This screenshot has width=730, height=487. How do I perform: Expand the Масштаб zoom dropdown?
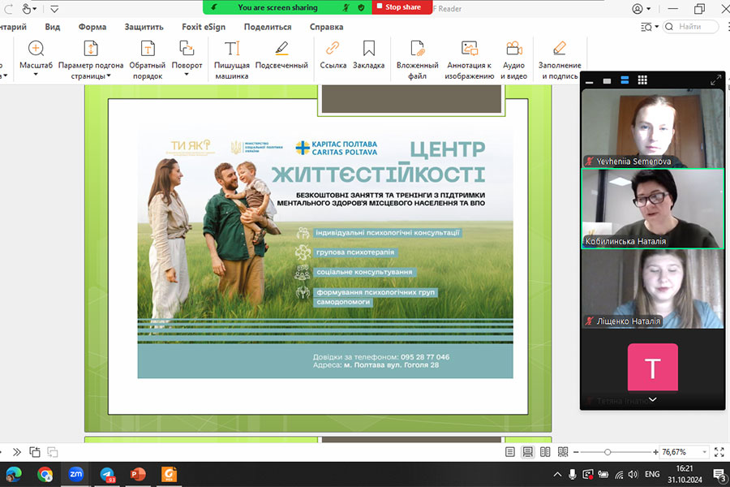click(x=36, y=75)
